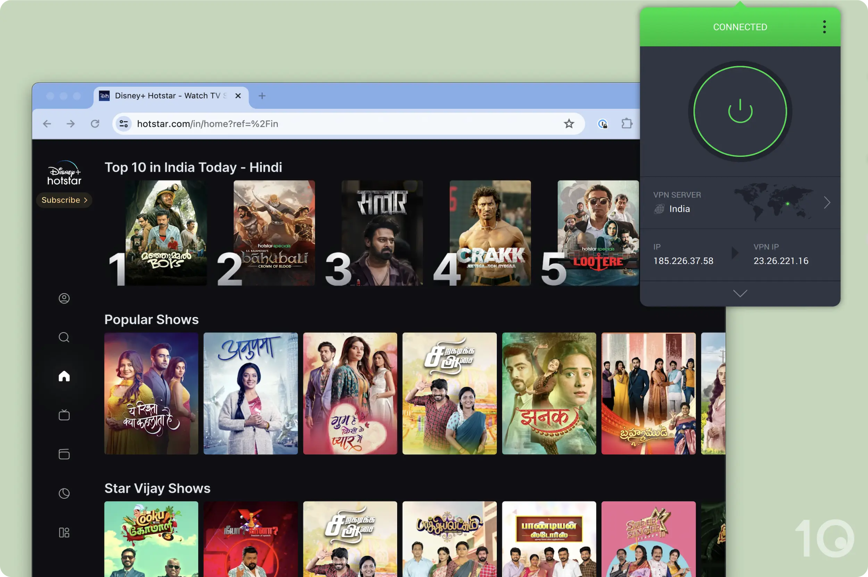Click the VPN IP value 23.26.221.16

(x=781, y=261)
